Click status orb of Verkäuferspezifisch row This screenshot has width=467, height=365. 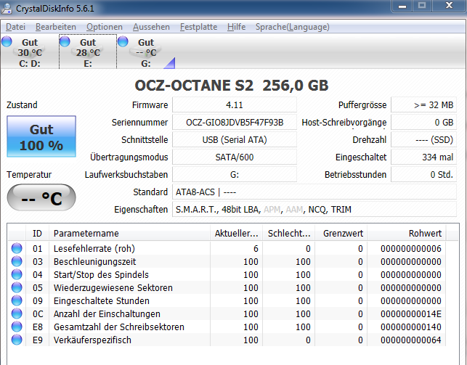(17, 340)
